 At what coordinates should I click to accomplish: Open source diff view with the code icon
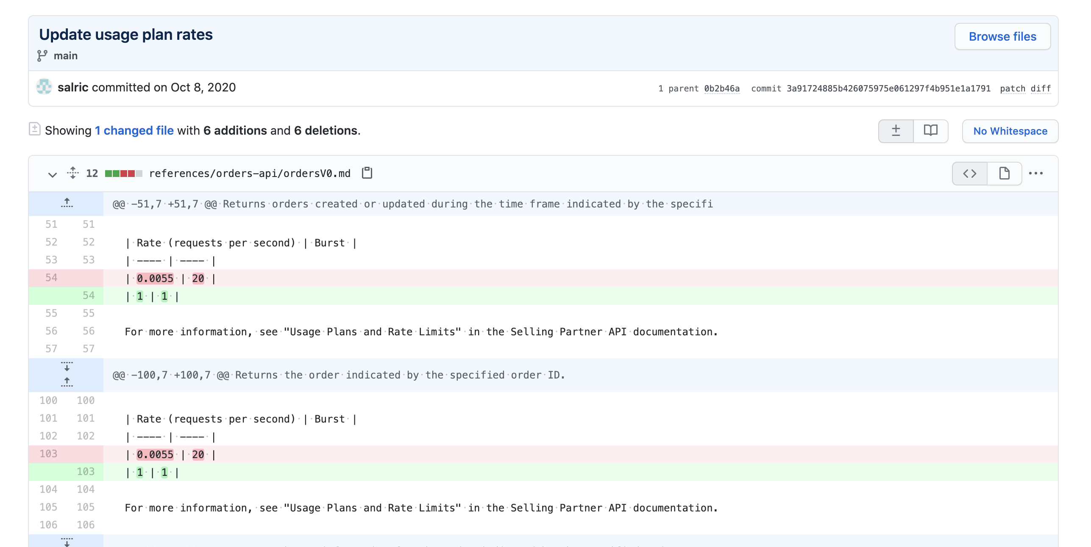point(969,173)
